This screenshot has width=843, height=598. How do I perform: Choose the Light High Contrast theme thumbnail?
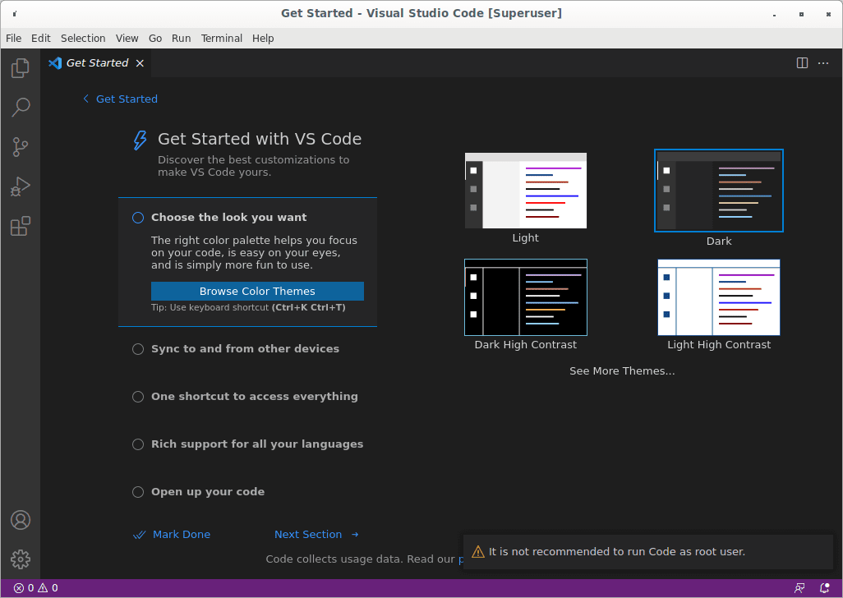pos(719,297)
